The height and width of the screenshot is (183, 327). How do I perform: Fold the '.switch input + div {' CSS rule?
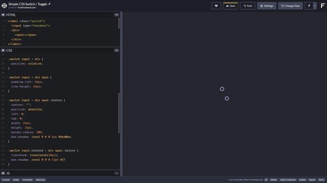[6, 59]
